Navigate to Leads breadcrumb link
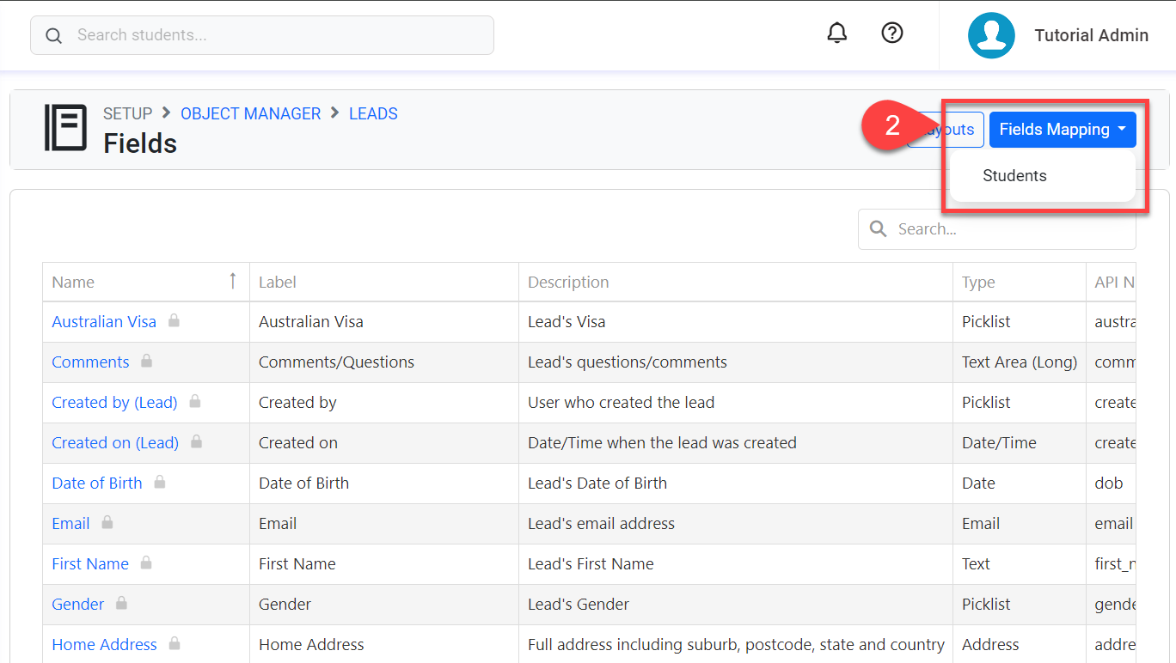Screen dimensions: 1176x663 [373, 113]
